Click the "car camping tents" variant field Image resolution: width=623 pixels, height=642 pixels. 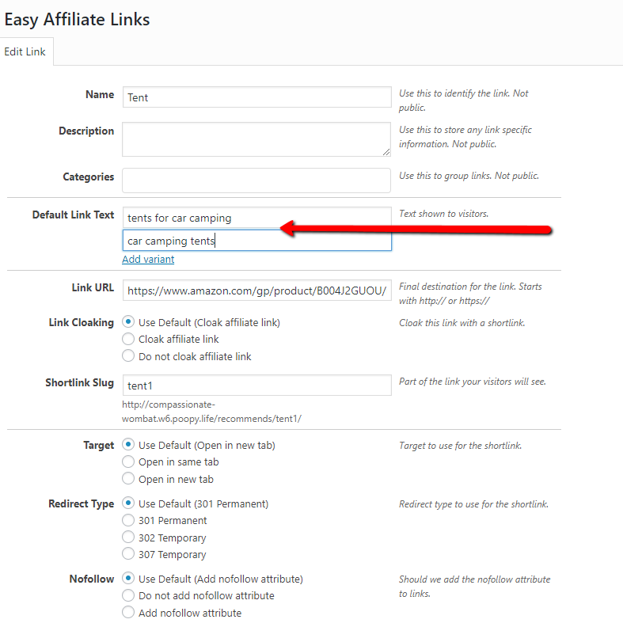[x=256, y=240]
